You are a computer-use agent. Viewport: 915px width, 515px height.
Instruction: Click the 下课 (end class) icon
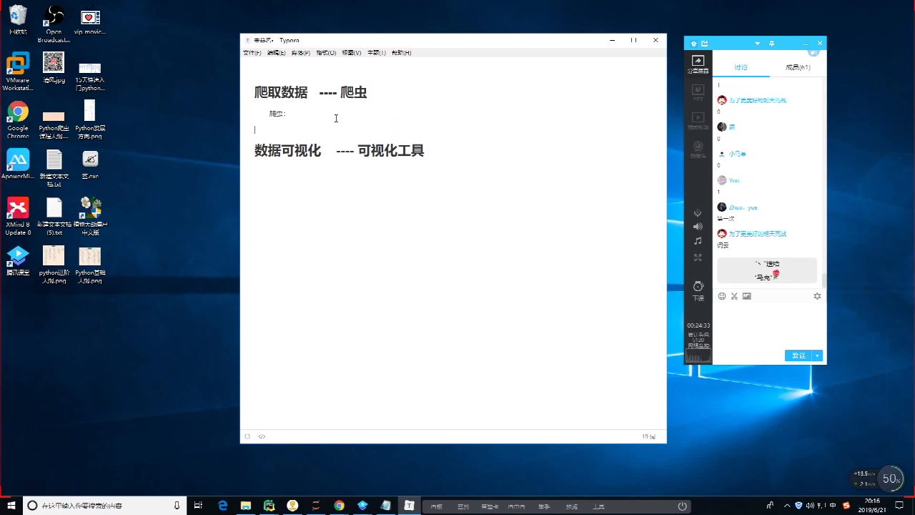coord(698,288)
